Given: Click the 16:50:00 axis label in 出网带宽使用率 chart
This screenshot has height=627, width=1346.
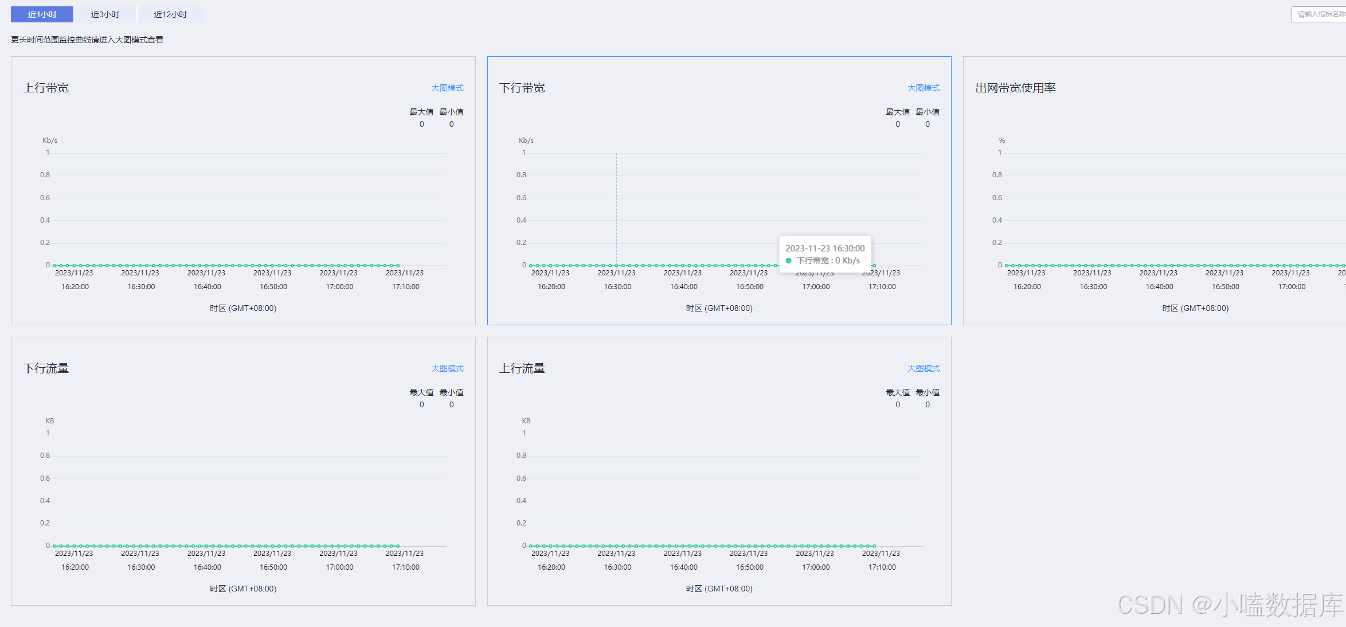Looking at the screenshot, I should (1225, 286).
